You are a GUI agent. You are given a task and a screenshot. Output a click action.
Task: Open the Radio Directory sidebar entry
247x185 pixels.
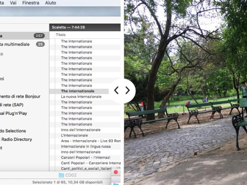click(x=19, y=139)
